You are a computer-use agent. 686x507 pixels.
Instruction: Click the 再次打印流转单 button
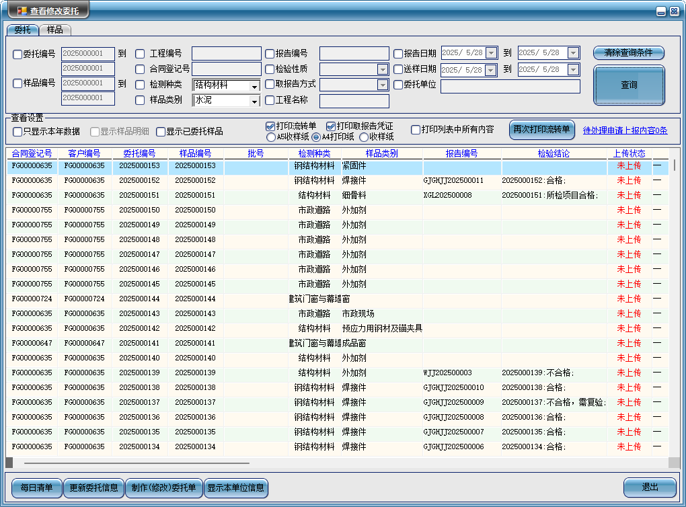pyautogui.click(x=541, y=130)
